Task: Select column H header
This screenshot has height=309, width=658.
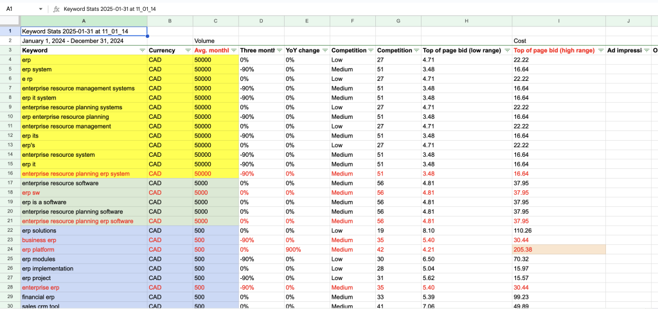Action: pos(467,21)
